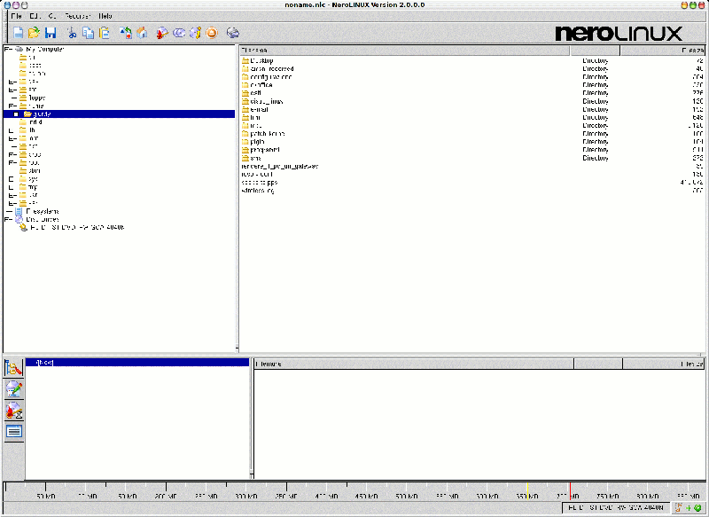Viewport: 709px width, 517px height.
Task: Click the Filesystems icon in the tree
Action: pyautogui.click(x=19, y=211)
